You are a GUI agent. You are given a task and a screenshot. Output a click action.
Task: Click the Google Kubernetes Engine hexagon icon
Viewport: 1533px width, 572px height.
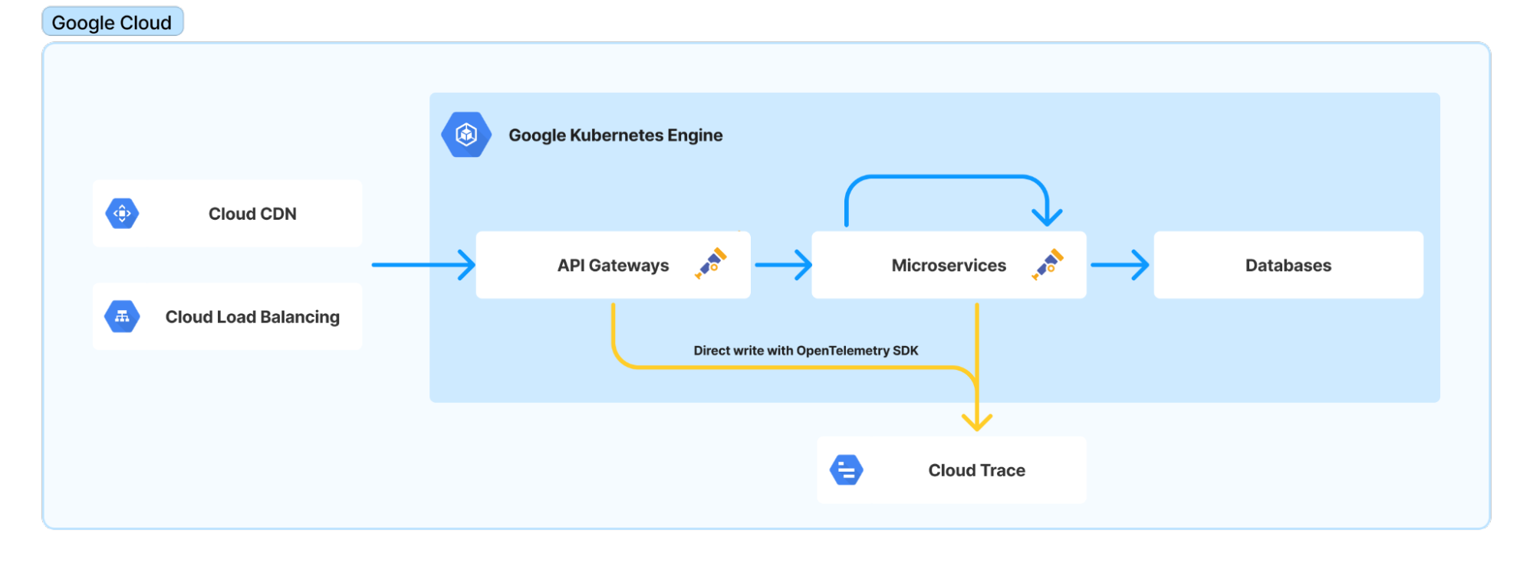[466, 135]
